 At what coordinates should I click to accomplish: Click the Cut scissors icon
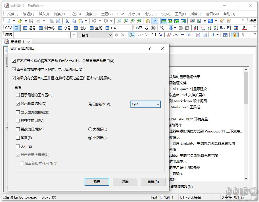click(x=67, y=21)
